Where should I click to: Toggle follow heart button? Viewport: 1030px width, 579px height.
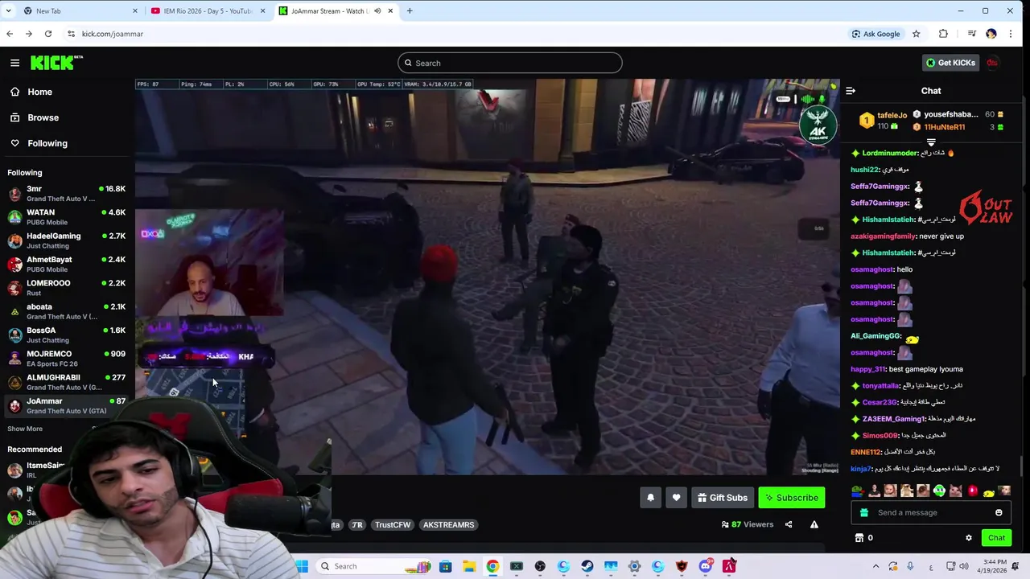coord(676,498)
